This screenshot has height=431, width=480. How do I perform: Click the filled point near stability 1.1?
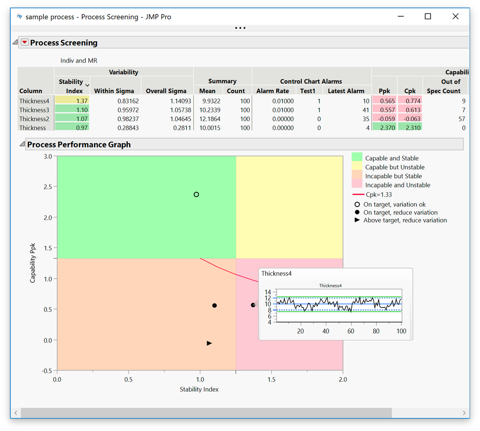[214, 306]
